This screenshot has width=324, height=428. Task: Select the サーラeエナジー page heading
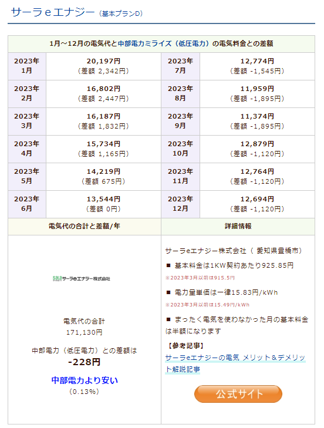pyautogui.click(x=53, y=12)
